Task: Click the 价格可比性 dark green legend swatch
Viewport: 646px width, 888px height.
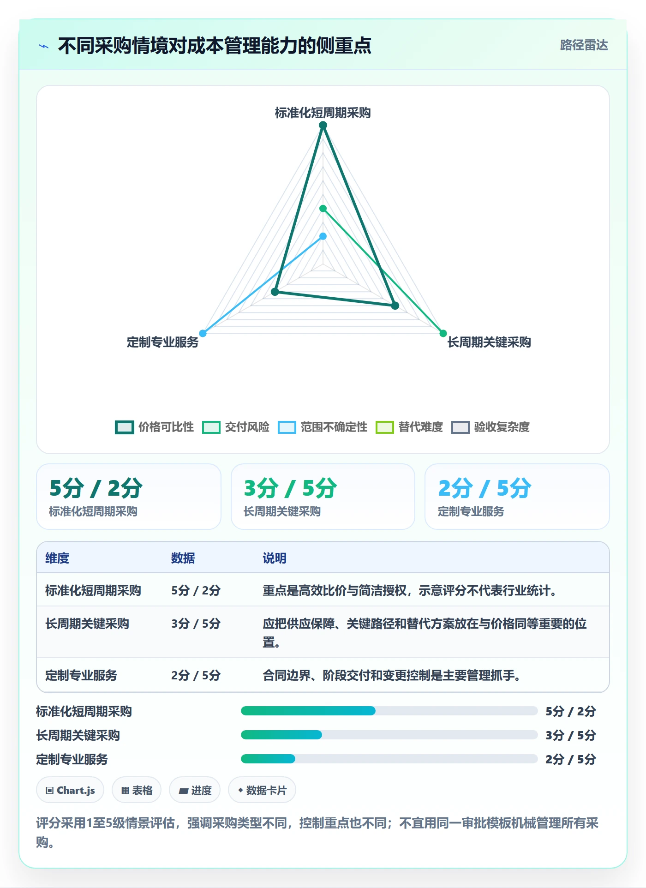Action: click(x=124, y=427)
